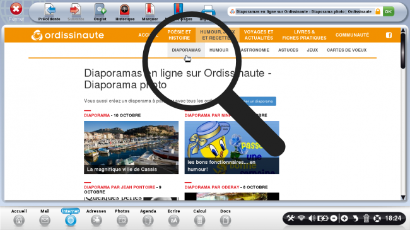Image resolution: width=410 pixels, height=230 pixels.
Task: Click 'La magnifique ville de Cassis' caption
Action: tap(122, 170)
